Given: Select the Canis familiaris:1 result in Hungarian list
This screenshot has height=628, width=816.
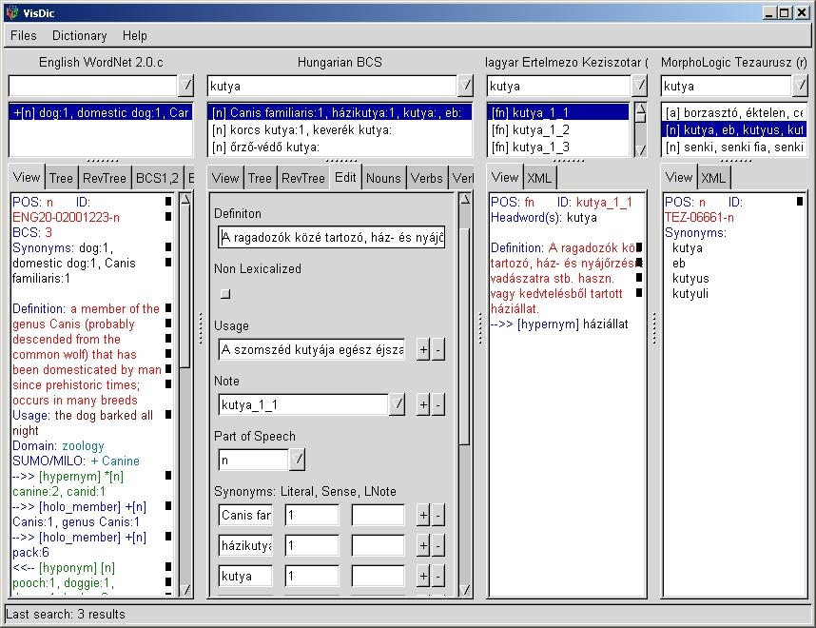Looking at the screenshot, I should coord(340,112).
